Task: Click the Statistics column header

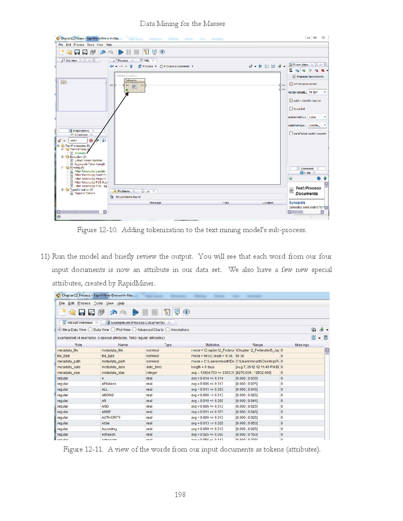Action: tap(212, 345)
